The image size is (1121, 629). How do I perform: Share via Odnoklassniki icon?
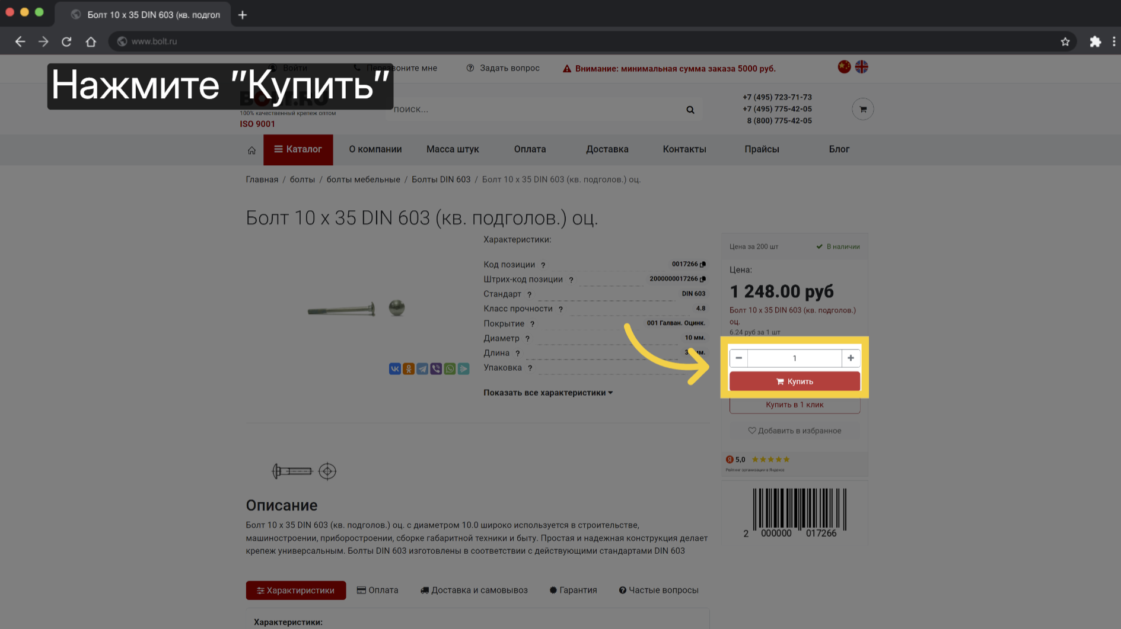point(409,369)
